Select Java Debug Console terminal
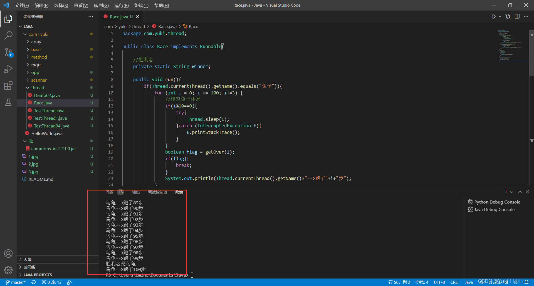Screen dimensions: 534x286 click(x=491, y=209)
